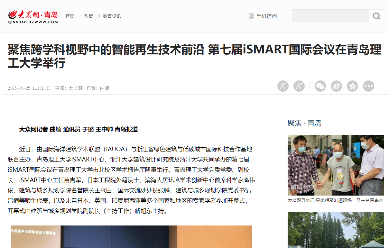This screenshot has height=248, width=389.
Task: Click the mobile access QR icon
Action: click(252, 16)
